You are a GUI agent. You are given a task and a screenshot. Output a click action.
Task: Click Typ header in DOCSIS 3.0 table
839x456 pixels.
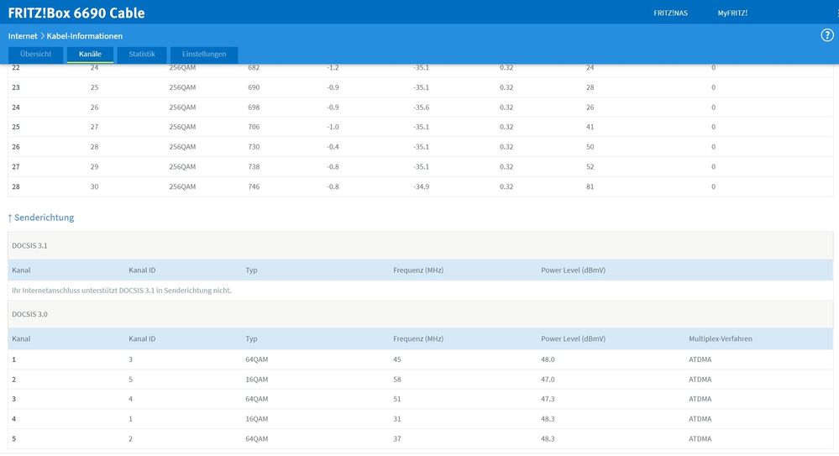click(x=251, y=338)
